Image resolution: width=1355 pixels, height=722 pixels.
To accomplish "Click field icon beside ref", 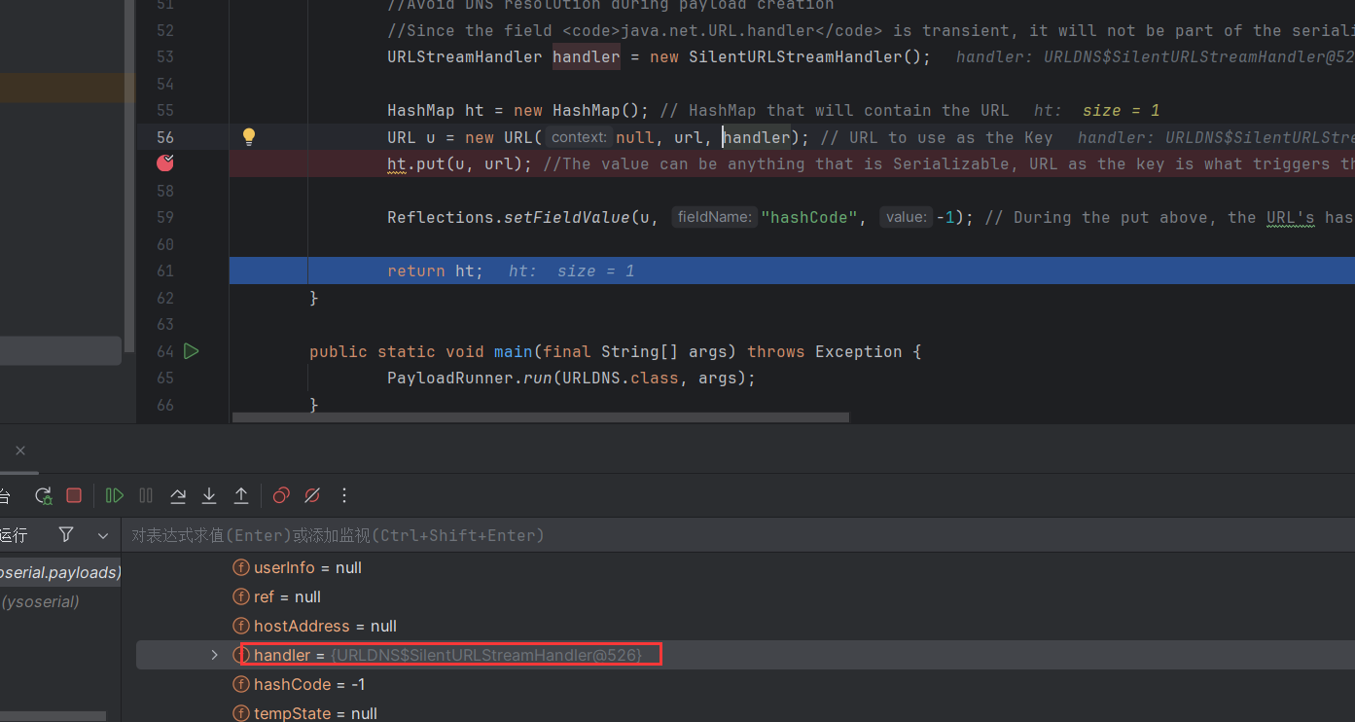I will [241, 596].
